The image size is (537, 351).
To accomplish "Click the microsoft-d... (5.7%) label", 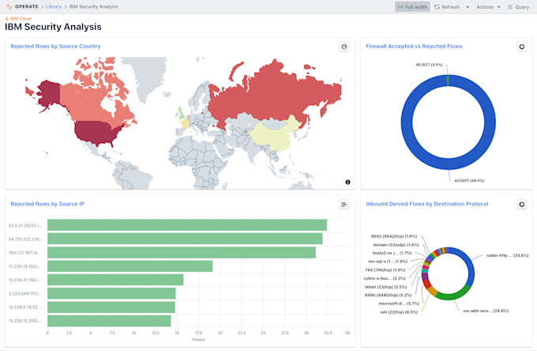I will click(x=399, y=304).
